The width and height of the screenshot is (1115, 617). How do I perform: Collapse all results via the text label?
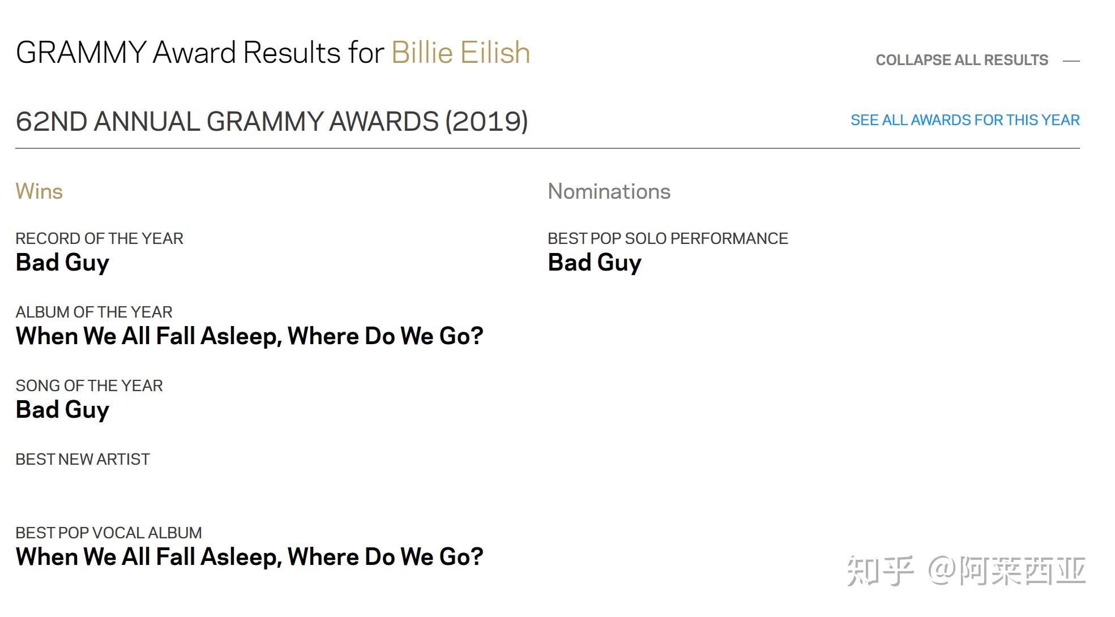(962, 60)
